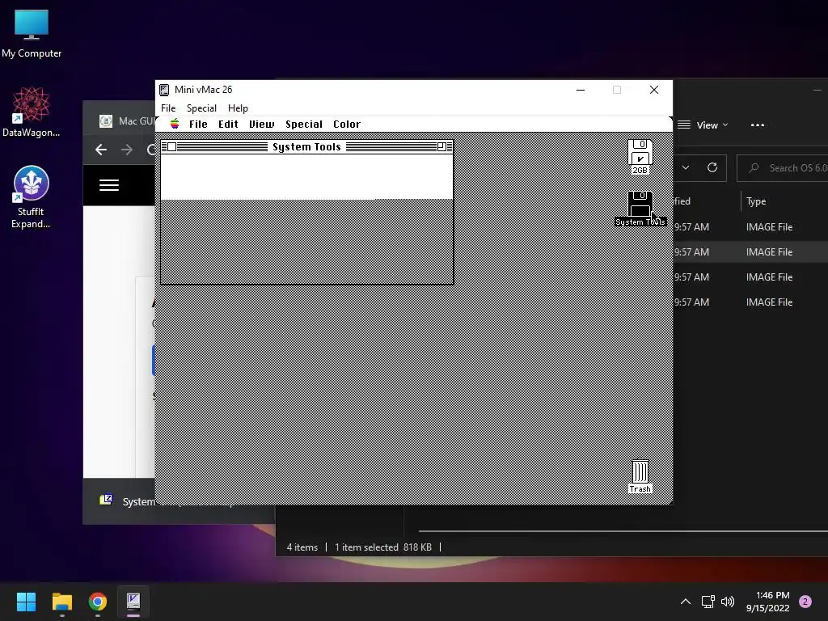The image size is (828, 621).
Task: Open the See more ellipsis in File Explorer
Action: 758,125
